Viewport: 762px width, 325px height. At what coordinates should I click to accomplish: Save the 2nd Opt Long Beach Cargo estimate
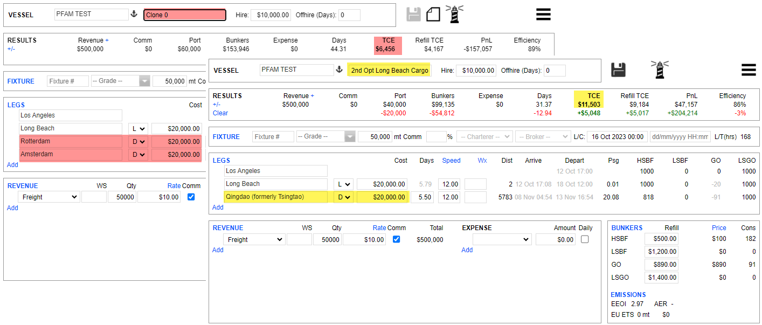click(x=618, y=70)
